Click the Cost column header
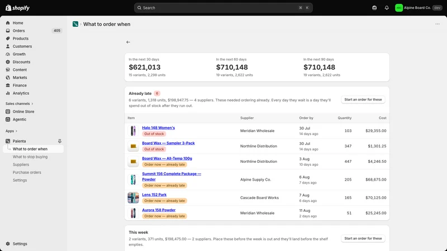 click(383, 118)
